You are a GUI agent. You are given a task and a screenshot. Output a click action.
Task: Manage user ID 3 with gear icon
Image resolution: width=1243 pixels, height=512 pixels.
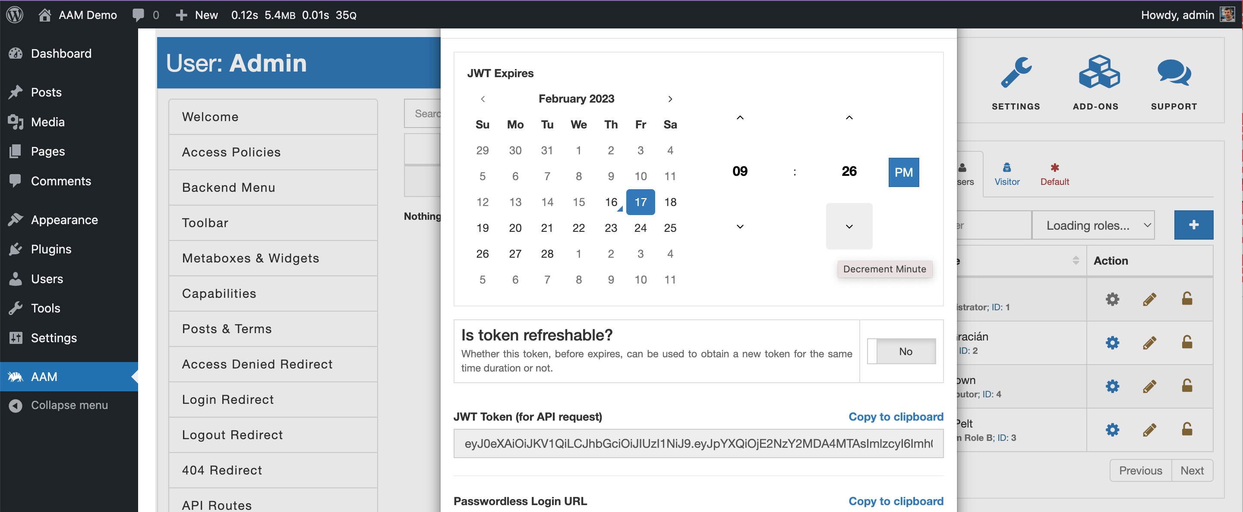[x=1112, y=429]
